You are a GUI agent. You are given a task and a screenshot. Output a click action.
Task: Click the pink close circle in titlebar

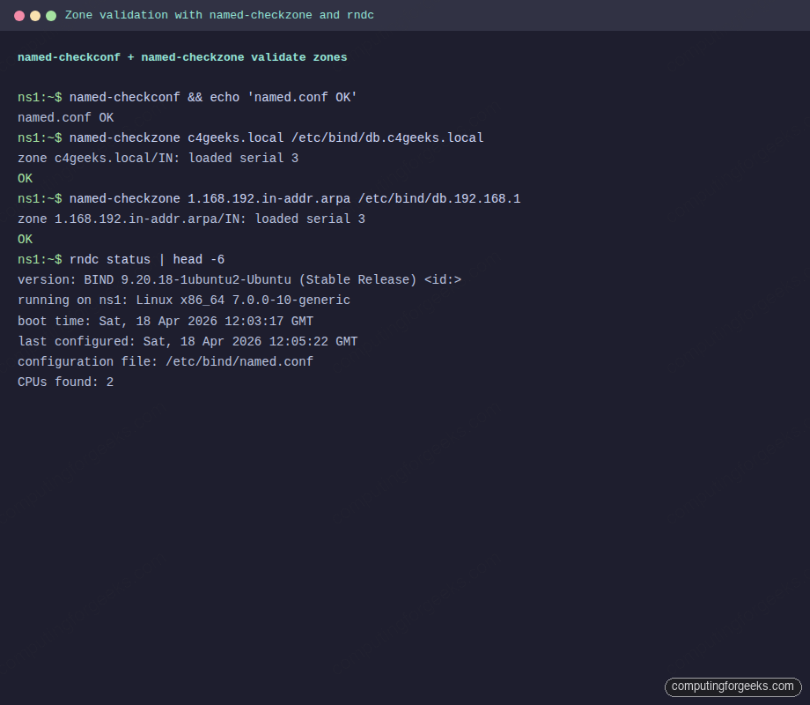click(x=19, y=15)
